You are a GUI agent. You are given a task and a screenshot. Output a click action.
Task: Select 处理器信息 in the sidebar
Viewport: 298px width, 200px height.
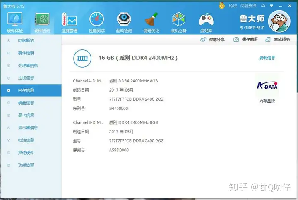31,66
